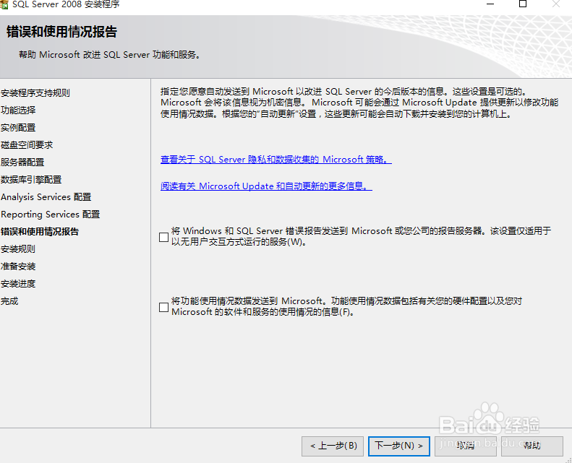The height and width of the screenshot is (463, 572).
Task: Click the 错误和使用情况报告 page heading
Action: coord(61,32)
